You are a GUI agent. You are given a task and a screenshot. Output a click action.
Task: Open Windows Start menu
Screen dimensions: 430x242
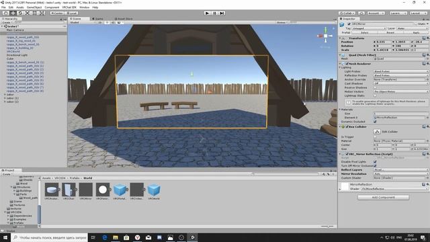[5, 237]
